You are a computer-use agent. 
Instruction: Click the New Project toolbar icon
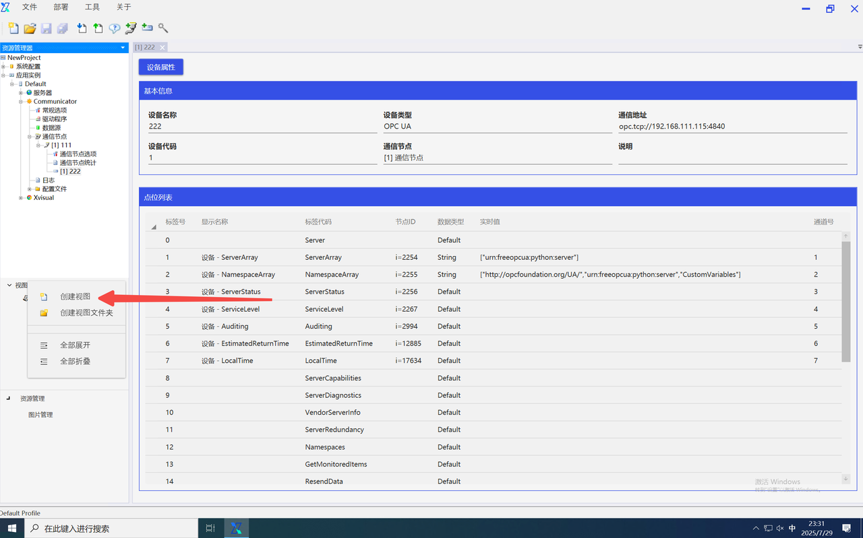pyautogui.click(x=13, y=28)
